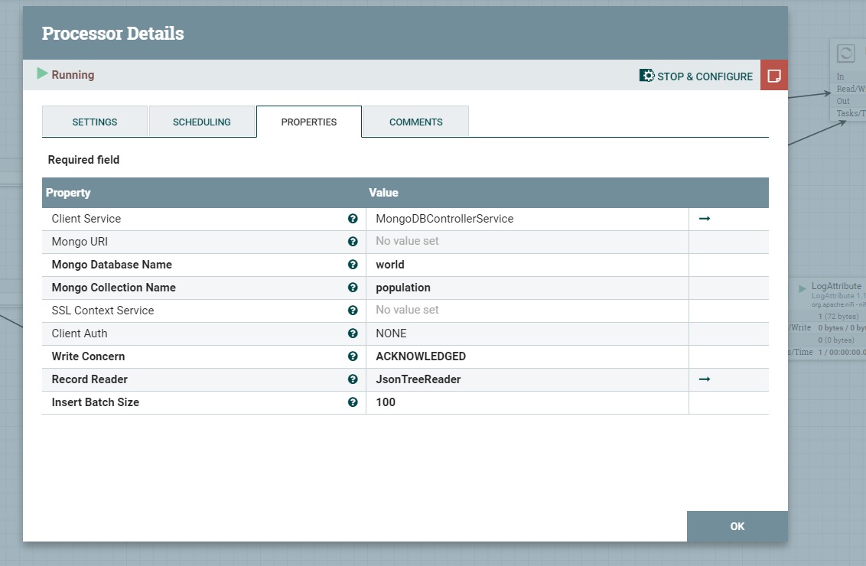Click the help icon beside Client Service
This screenshot has width=866, height=566.
tap(353, 218)
